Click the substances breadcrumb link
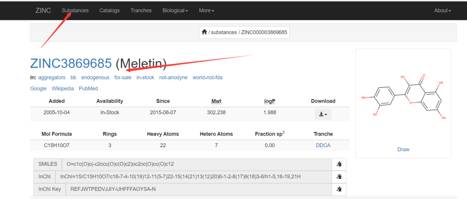467x199 pixels. pos(224,32)
